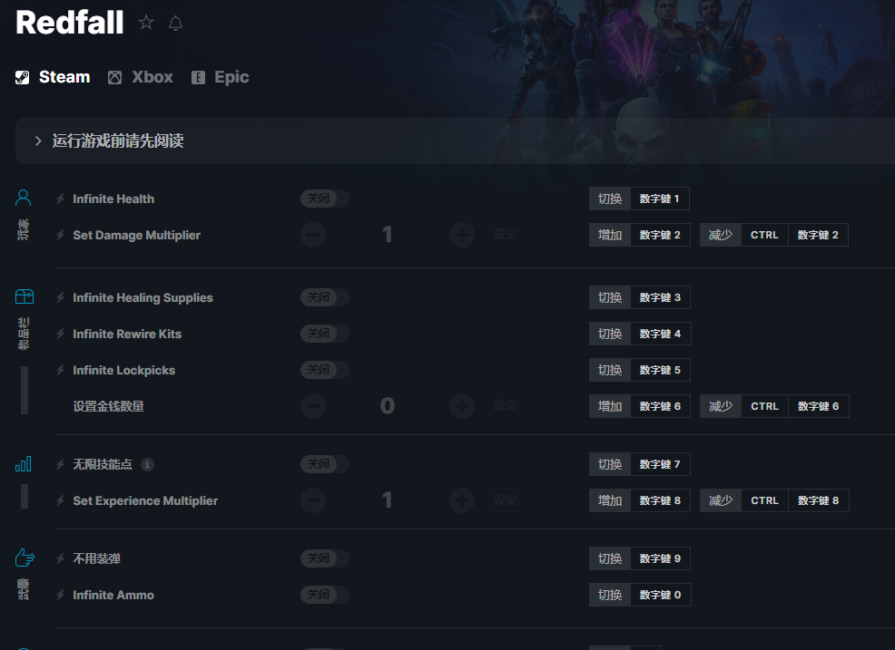The width and height of the screenshot is (895, 650).
Task: Switch to the Epic platform tab
Action: [221, 77]
